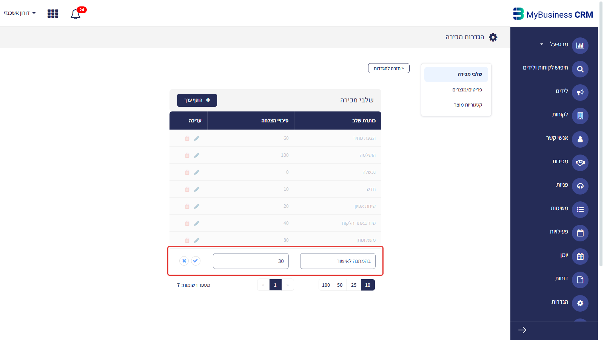Open חיפוש לקוחות ולידים search icon
Viewport: 604px width, 340px height.
(580, 69)
